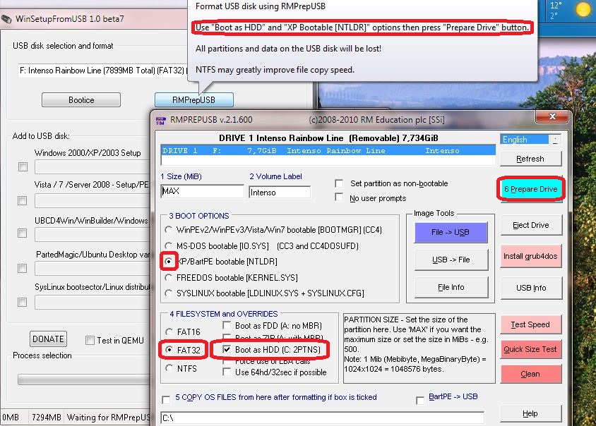The width and height of the screenshot is (596, 426).
Task: Tick No user prompts checkbox
Action: pyautogui.click(x=339, y=197)
